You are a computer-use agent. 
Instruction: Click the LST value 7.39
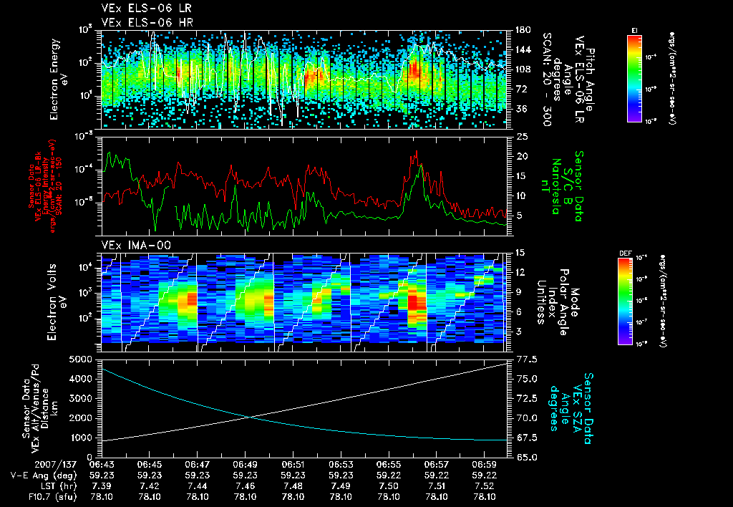102,486
